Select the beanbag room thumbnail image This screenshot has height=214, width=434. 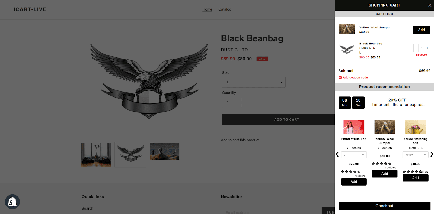click(x=96, y=155)
